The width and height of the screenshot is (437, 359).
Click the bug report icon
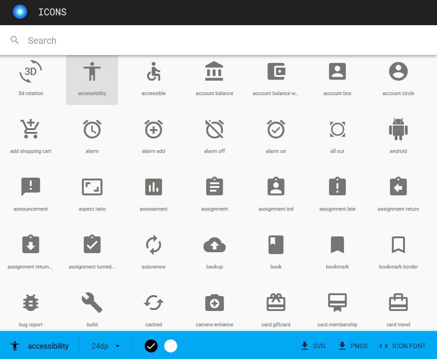(31, 302)
